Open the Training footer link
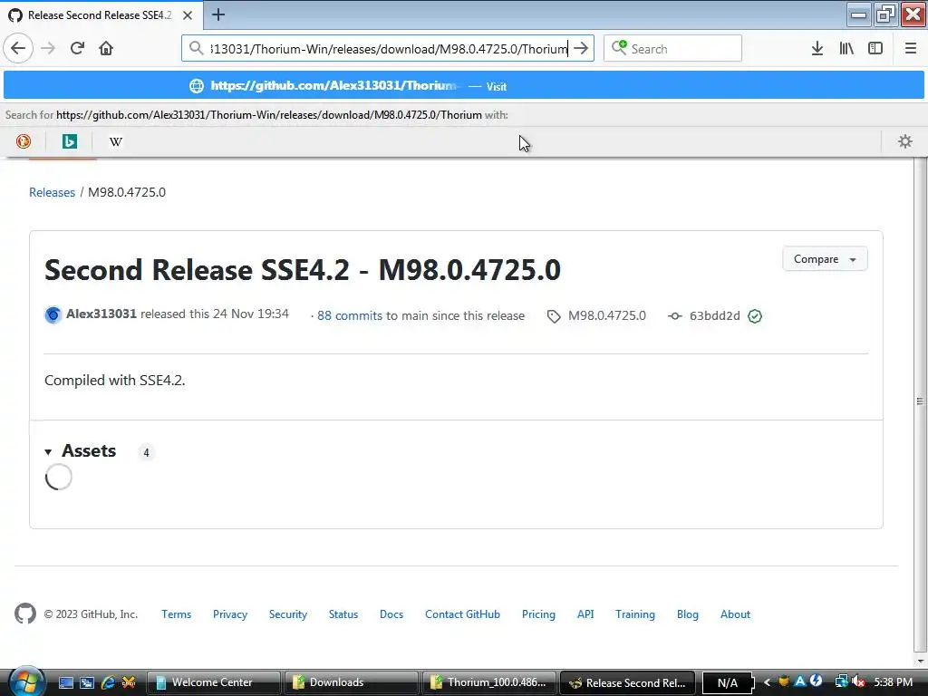 [x=635, y=614]
